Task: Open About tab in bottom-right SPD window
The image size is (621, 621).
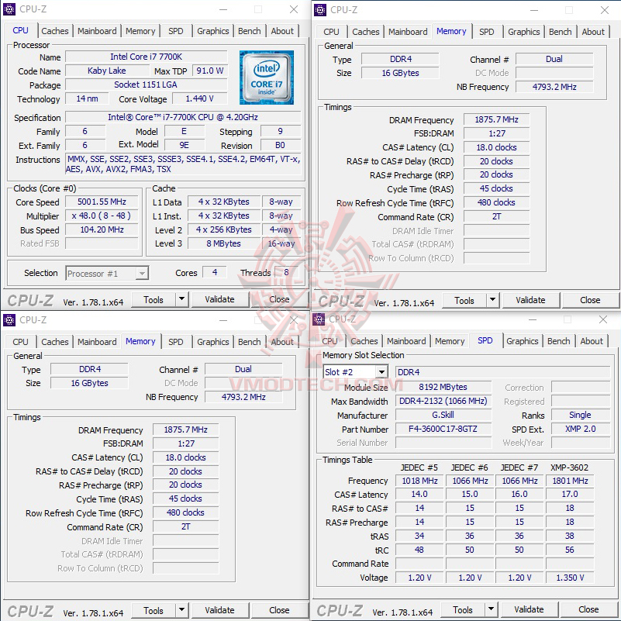Action: coord(592,341)
